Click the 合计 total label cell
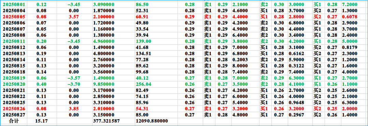368x126 pixels. point(14,121)
